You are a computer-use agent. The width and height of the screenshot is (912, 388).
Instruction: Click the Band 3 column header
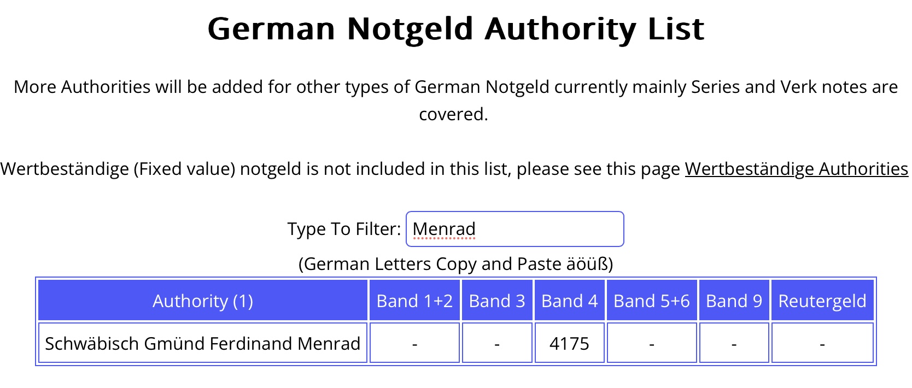[496, 301]
